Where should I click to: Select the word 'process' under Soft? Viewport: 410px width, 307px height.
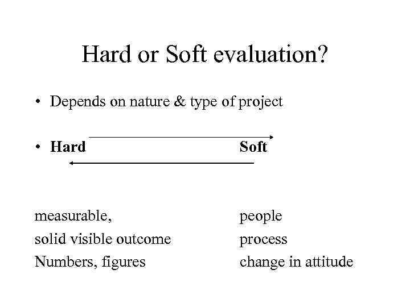pyautogui.click(x=263, y=239)
